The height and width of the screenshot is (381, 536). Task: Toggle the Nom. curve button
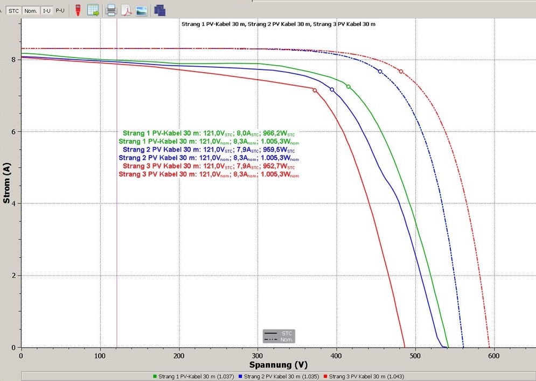coord(31,11)
